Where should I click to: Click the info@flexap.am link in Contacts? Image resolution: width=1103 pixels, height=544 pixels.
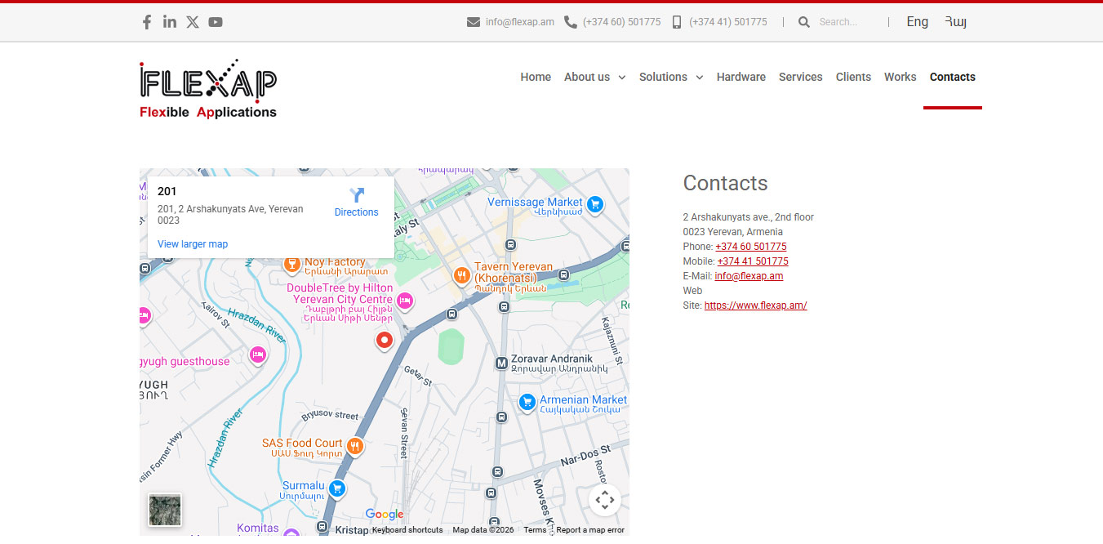click(x=748, y=276)
